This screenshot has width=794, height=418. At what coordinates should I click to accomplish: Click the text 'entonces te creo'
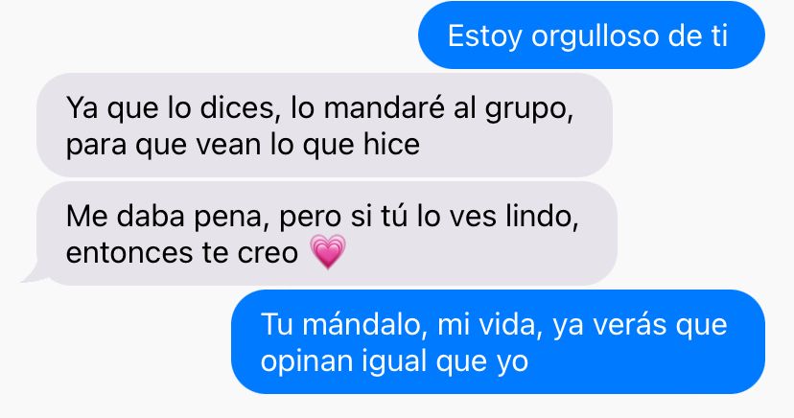pyautogui.click(x=182, y=252)
